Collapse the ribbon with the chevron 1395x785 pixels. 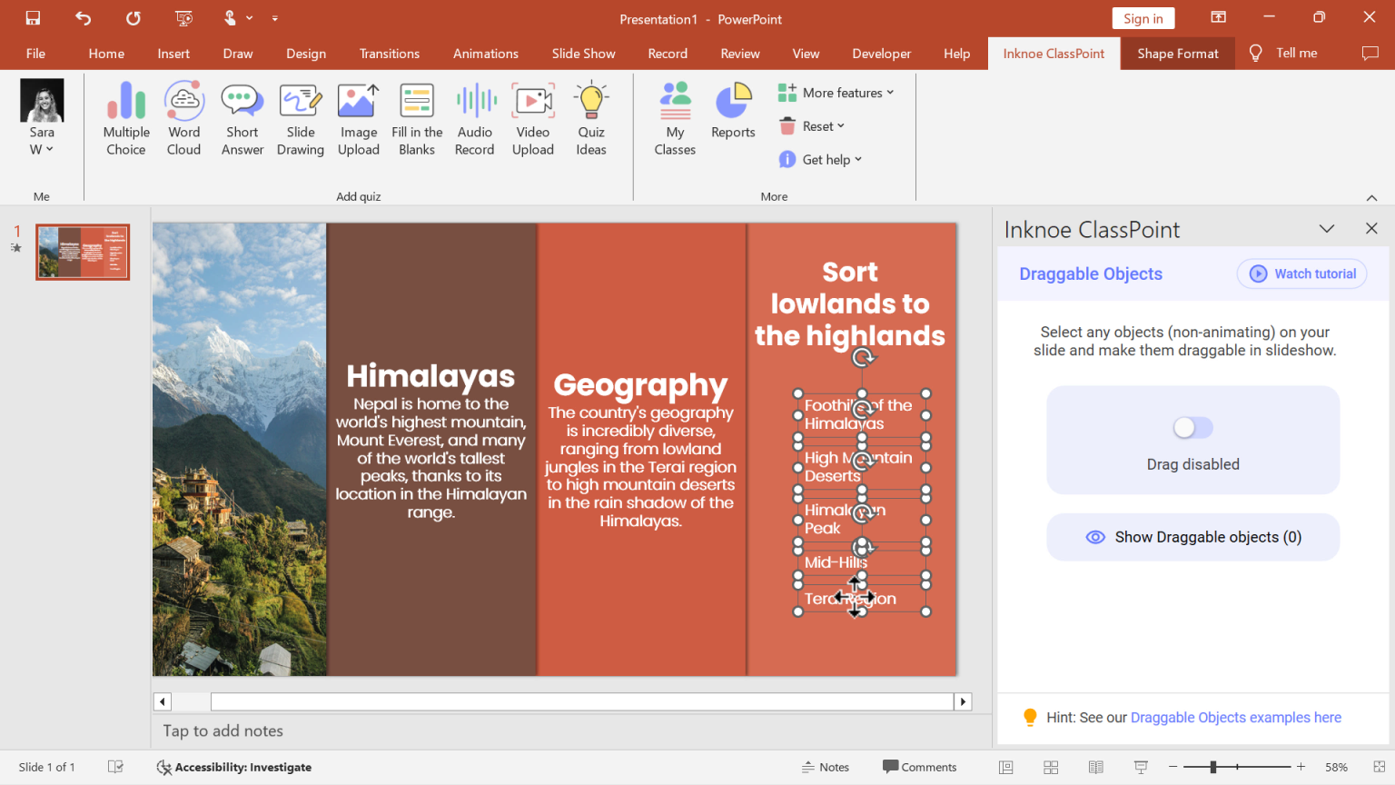1371,196
